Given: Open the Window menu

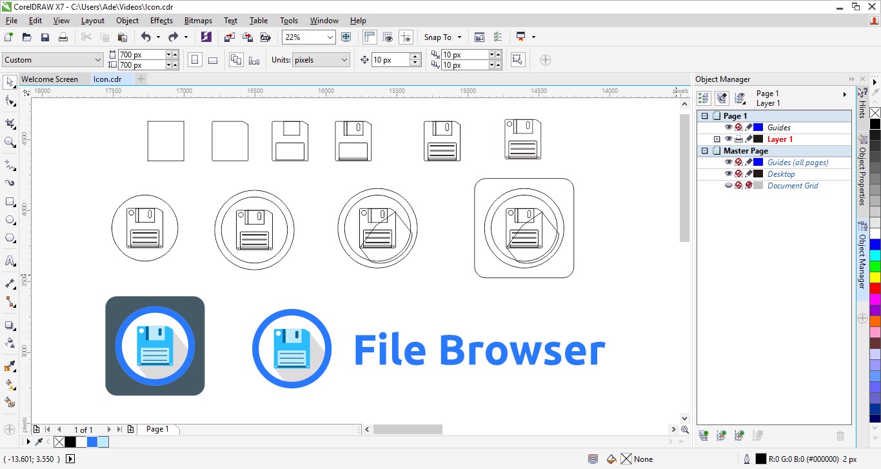Looking at the screenshot, I should click(x=324, y=21).
